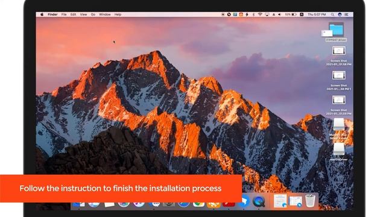Viewport: 386px width, 217px height.
Task: Open the volume control in menu bar
Action: (x=280, y=14)
